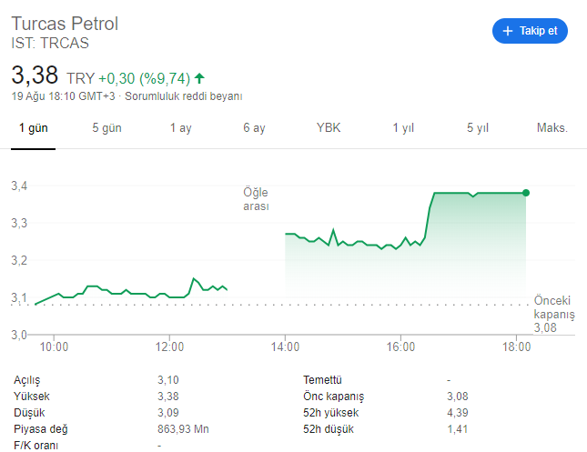
Task: Switch to the 5 gün tab
Action: (x=106, y=128)
